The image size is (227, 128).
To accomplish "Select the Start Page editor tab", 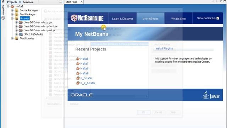I will [71, 2].
